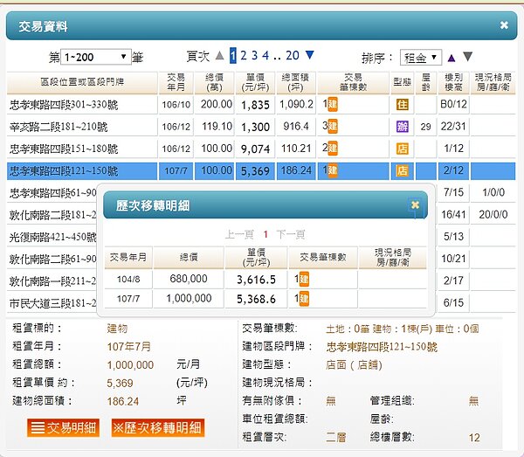
Task: Click 建 icon in 忠孝東路四段301~330號 row
Action: pyautogui.click(x=333, y=104)
